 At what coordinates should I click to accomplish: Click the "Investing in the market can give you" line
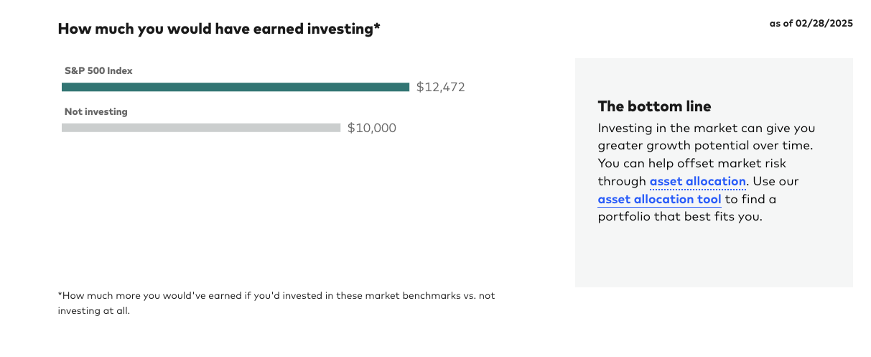[x=706, y=129]
